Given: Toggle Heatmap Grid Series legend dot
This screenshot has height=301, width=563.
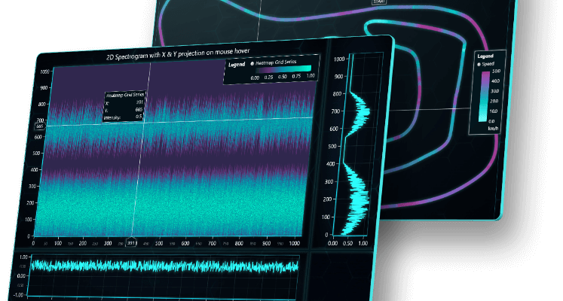Looking at the screenshot, I should pos(252,65).
